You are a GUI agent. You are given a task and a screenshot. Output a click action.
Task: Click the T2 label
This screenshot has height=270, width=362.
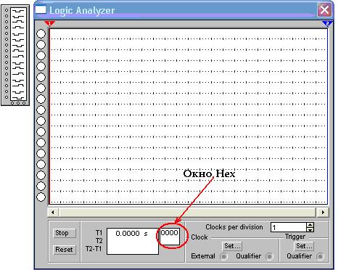click(99, 241)
